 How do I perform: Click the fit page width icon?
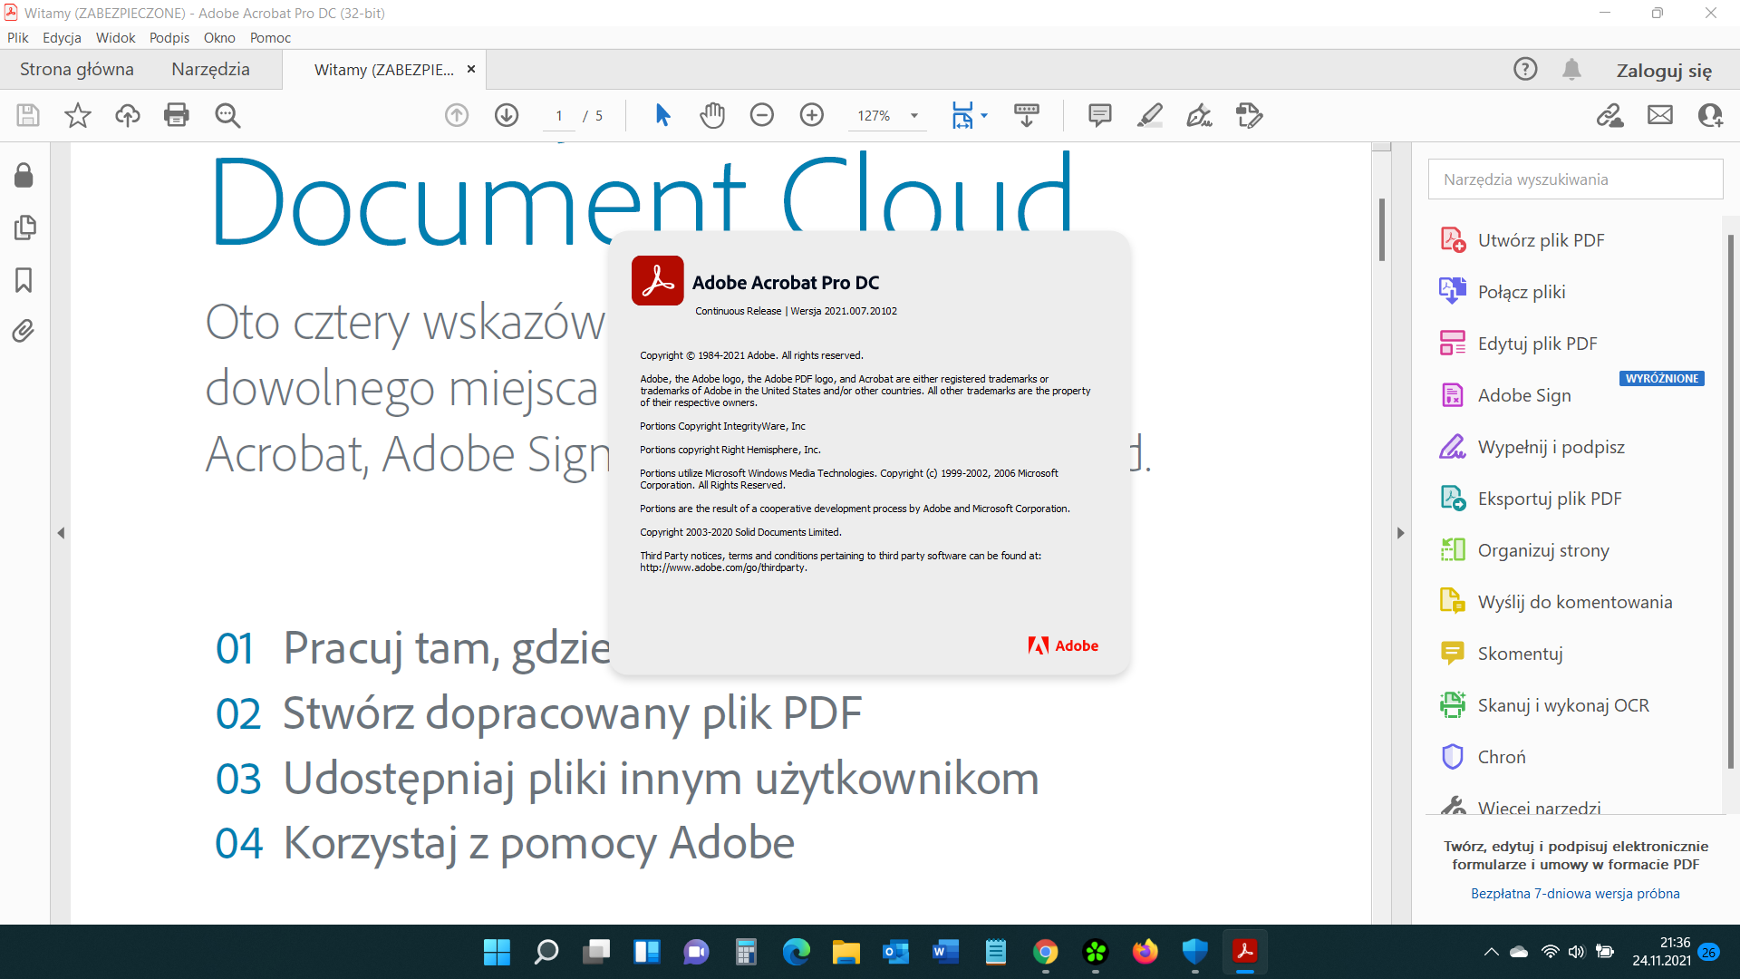(x=962, y=115)
